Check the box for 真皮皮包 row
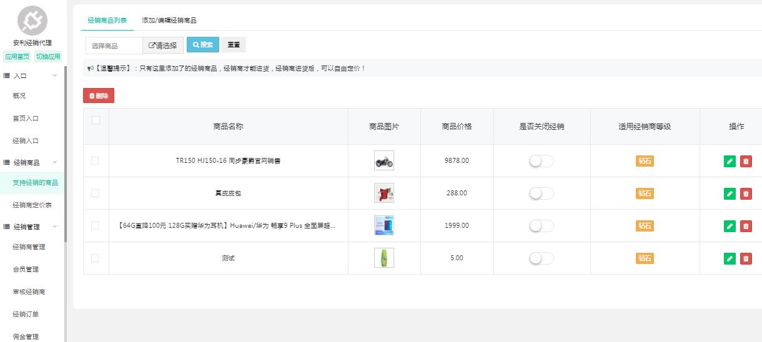 click(95, 193)
